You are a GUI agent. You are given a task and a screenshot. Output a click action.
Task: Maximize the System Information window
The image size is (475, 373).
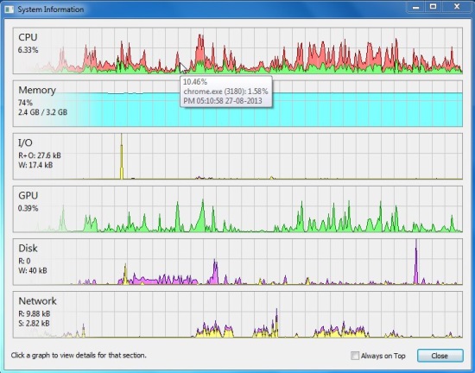(434, 7)
